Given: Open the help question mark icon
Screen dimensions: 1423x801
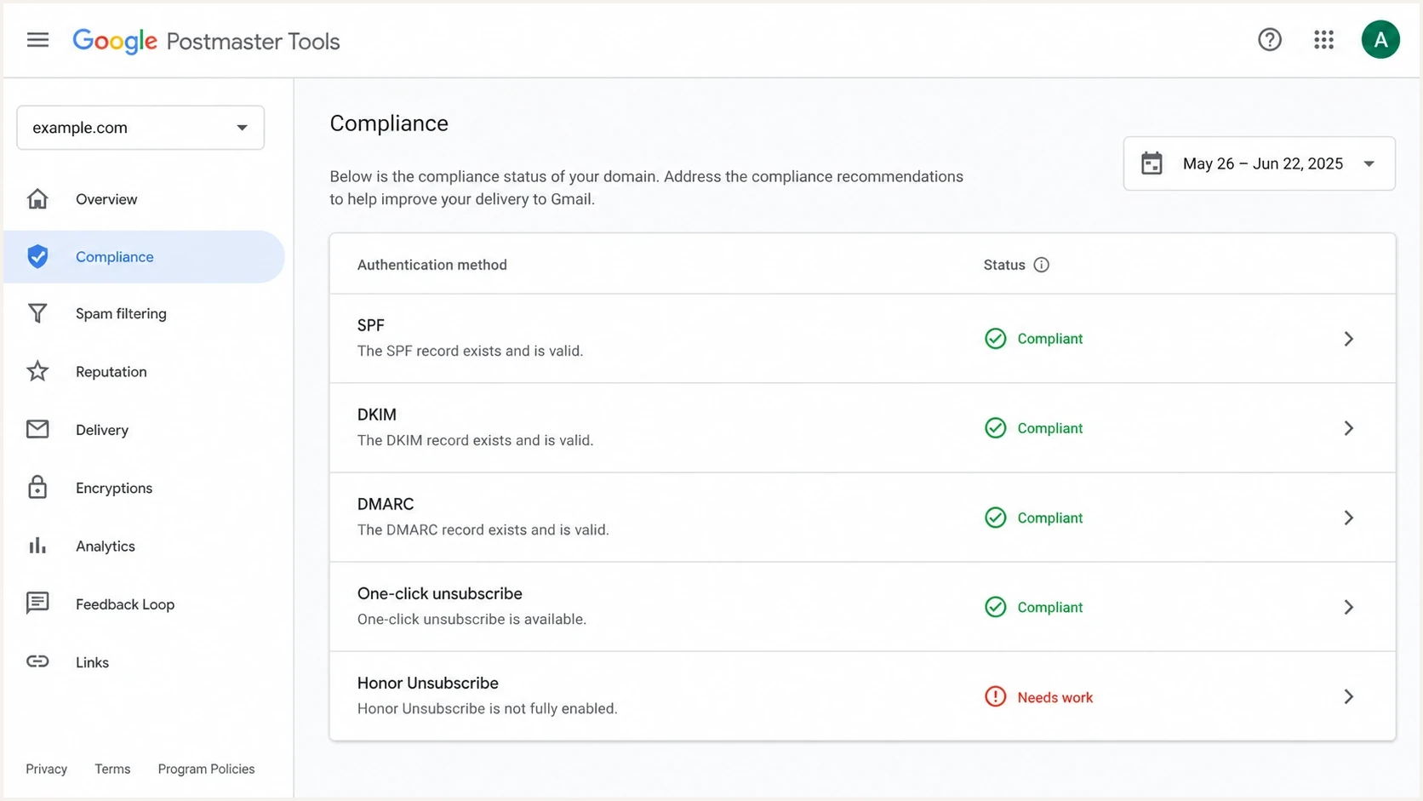Looking at the screenshot, I should click(x=1270, y=40).
